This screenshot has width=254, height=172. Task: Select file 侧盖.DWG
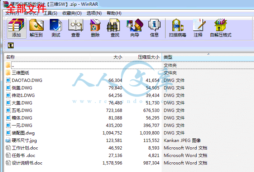[22, 88]
